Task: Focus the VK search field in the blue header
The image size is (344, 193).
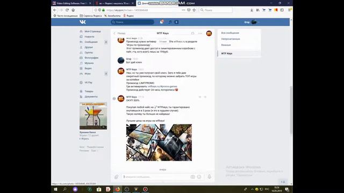Action: point(132,22)
